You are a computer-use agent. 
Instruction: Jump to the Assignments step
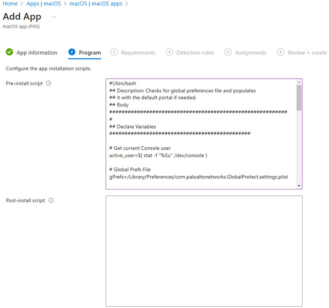pos(250,53)
